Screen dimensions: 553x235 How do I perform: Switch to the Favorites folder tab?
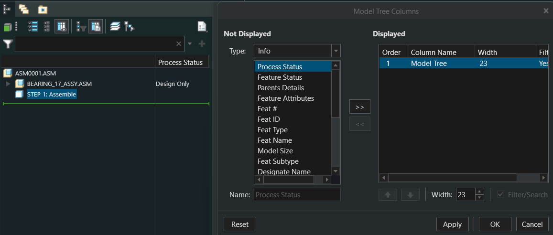tap(43, 10)
